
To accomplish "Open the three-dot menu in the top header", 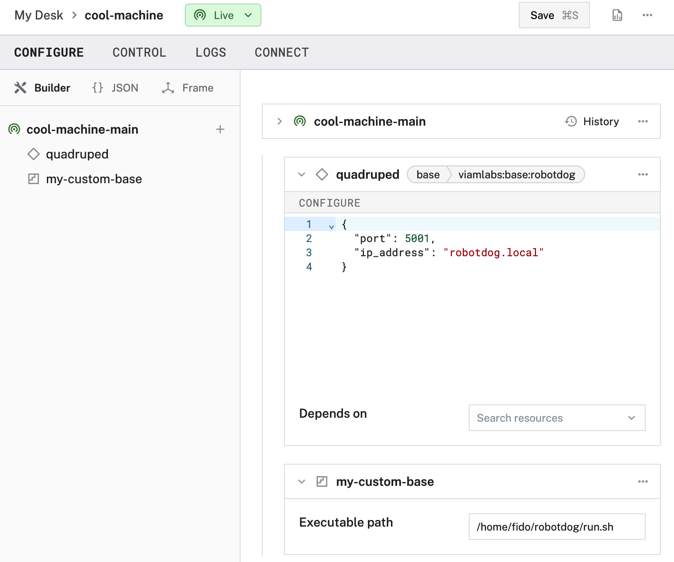I will (647, 15).
